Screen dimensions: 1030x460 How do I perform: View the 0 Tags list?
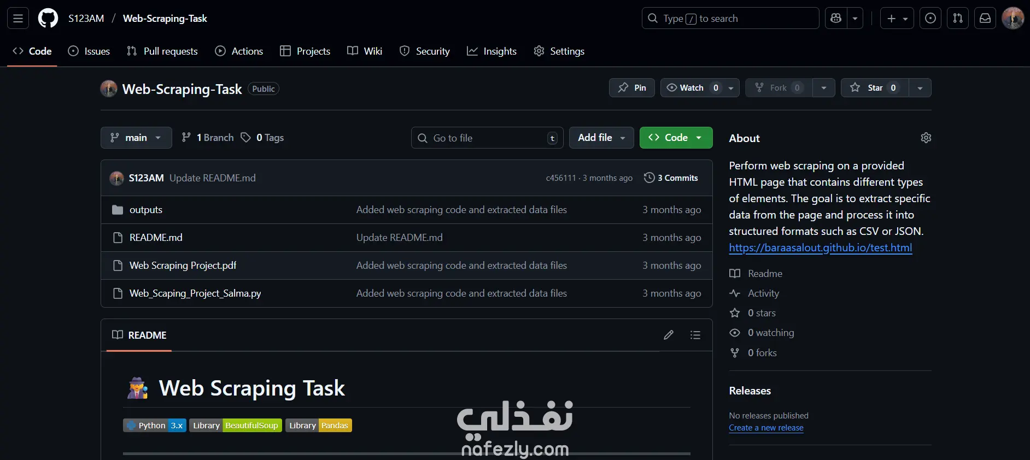262,138
